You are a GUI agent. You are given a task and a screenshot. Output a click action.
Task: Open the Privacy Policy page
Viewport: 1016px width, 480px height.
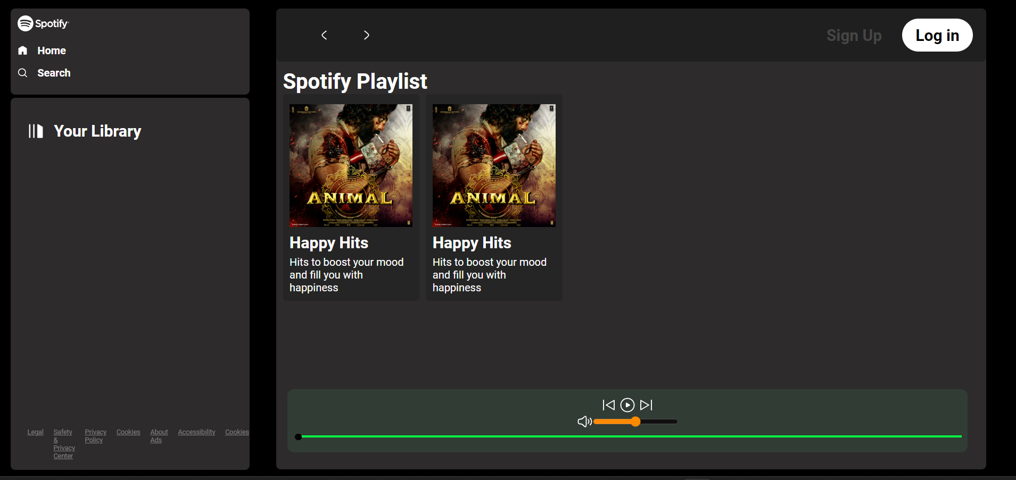tap(95, 436)
